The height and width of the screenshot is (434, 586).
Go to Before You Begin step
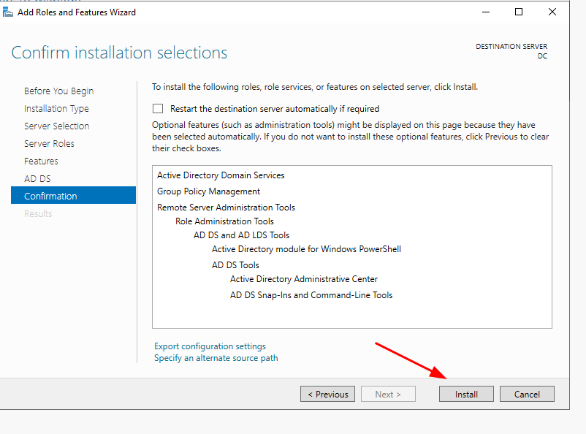pyautogui.click(x=58, y=91)
